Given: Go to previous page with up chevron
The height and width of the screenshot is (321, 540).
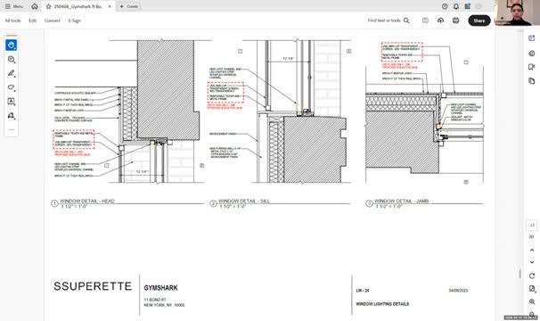Looking at the screenshot, I should click(x=532, y=250).
